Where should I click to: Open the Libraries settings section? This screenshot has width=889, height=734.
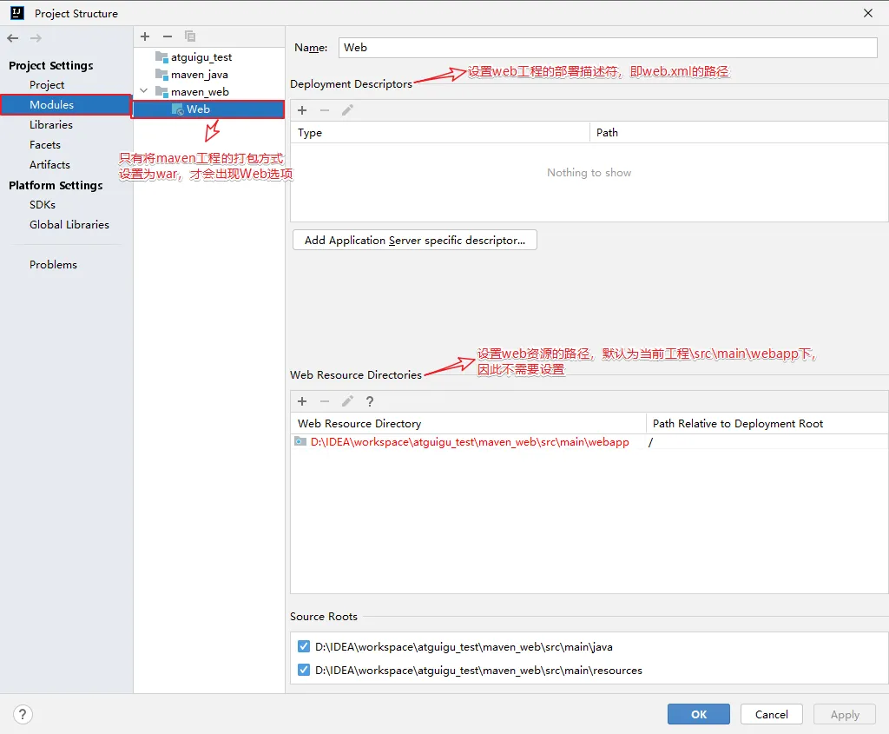51,124
